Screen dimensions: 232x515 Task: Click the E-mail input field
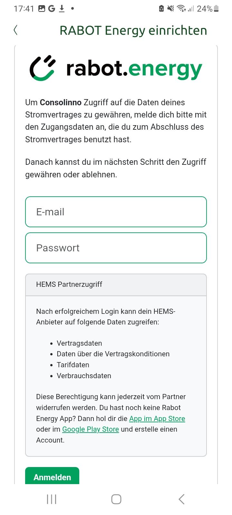(116, 212)
